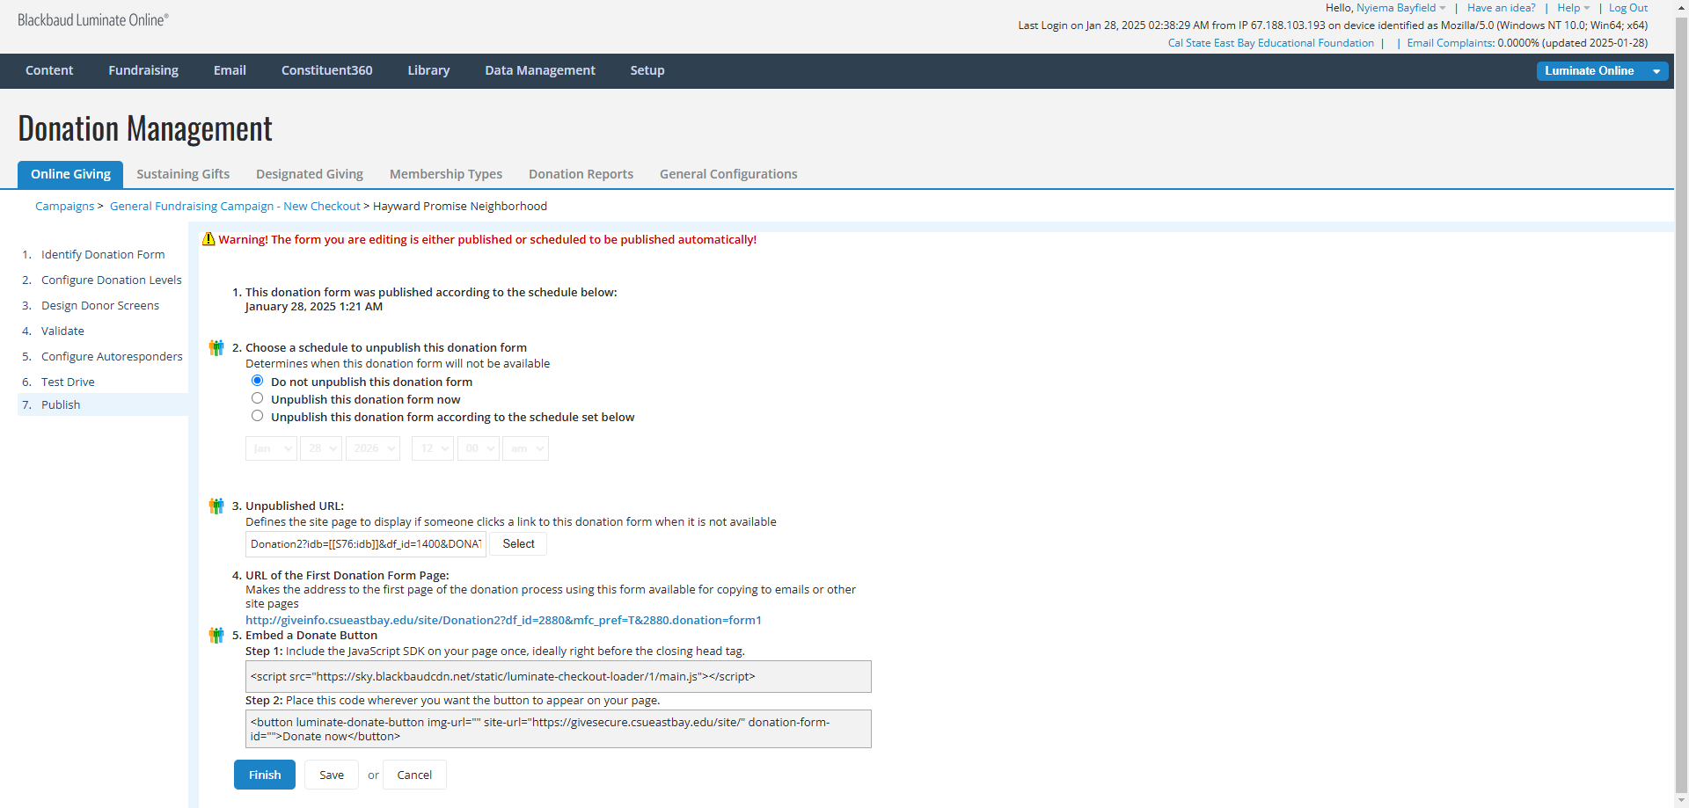Click the Blackbaud Luminate Online logo
Screen dimensions: 1689x808
[93, 20]
